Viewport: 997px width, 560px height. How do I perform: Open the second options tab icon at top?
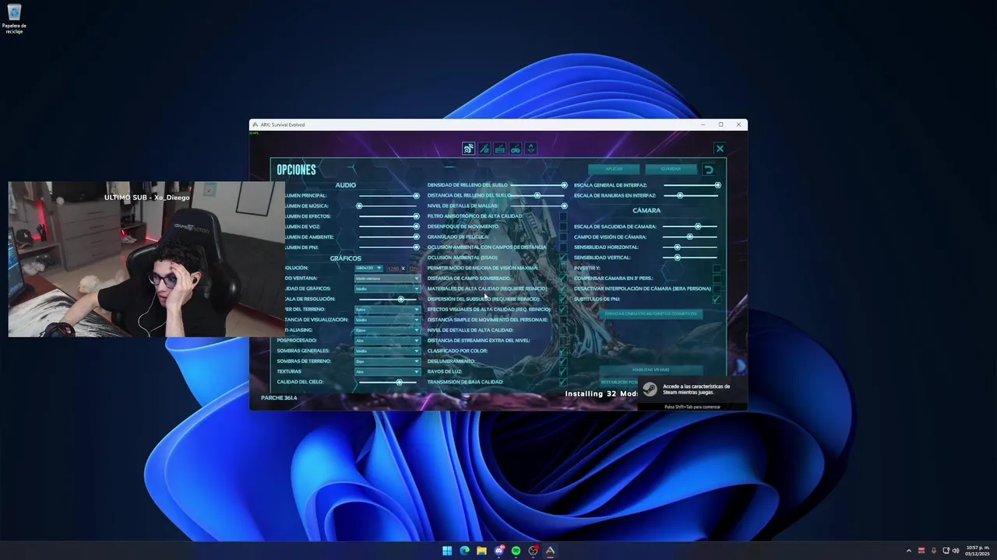click(x=484, y=148)
